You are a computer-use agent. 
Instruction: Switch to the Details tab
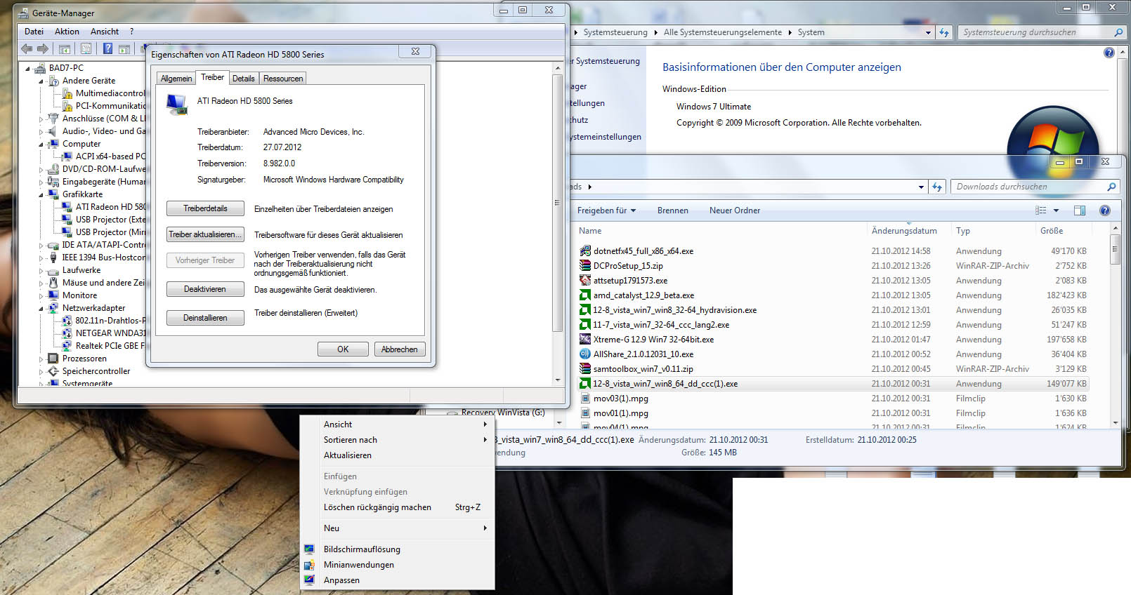coord(244,79)
